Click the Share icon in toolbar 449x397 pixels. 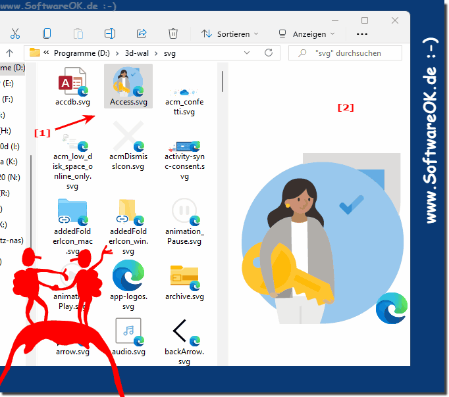click(x=142, y=34)
